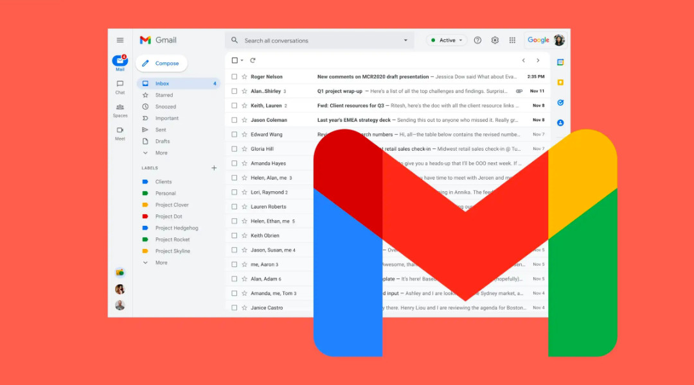Star Roger Nelson's email
The height and width of the screenshot is (385, 694).
click(244, 76)
